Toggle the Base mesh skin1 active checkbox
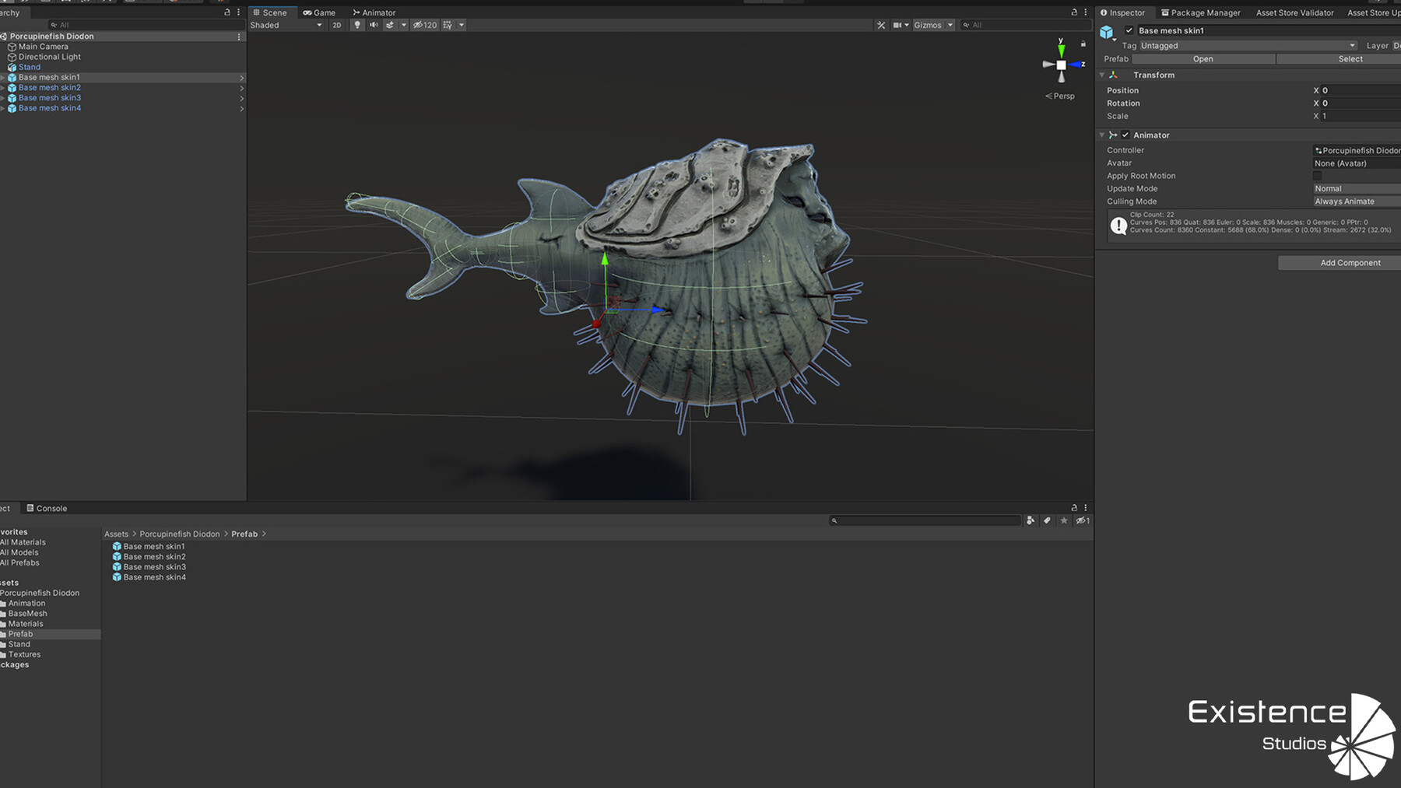Viewport: 1401px width, 788px height. (1129, 30)
